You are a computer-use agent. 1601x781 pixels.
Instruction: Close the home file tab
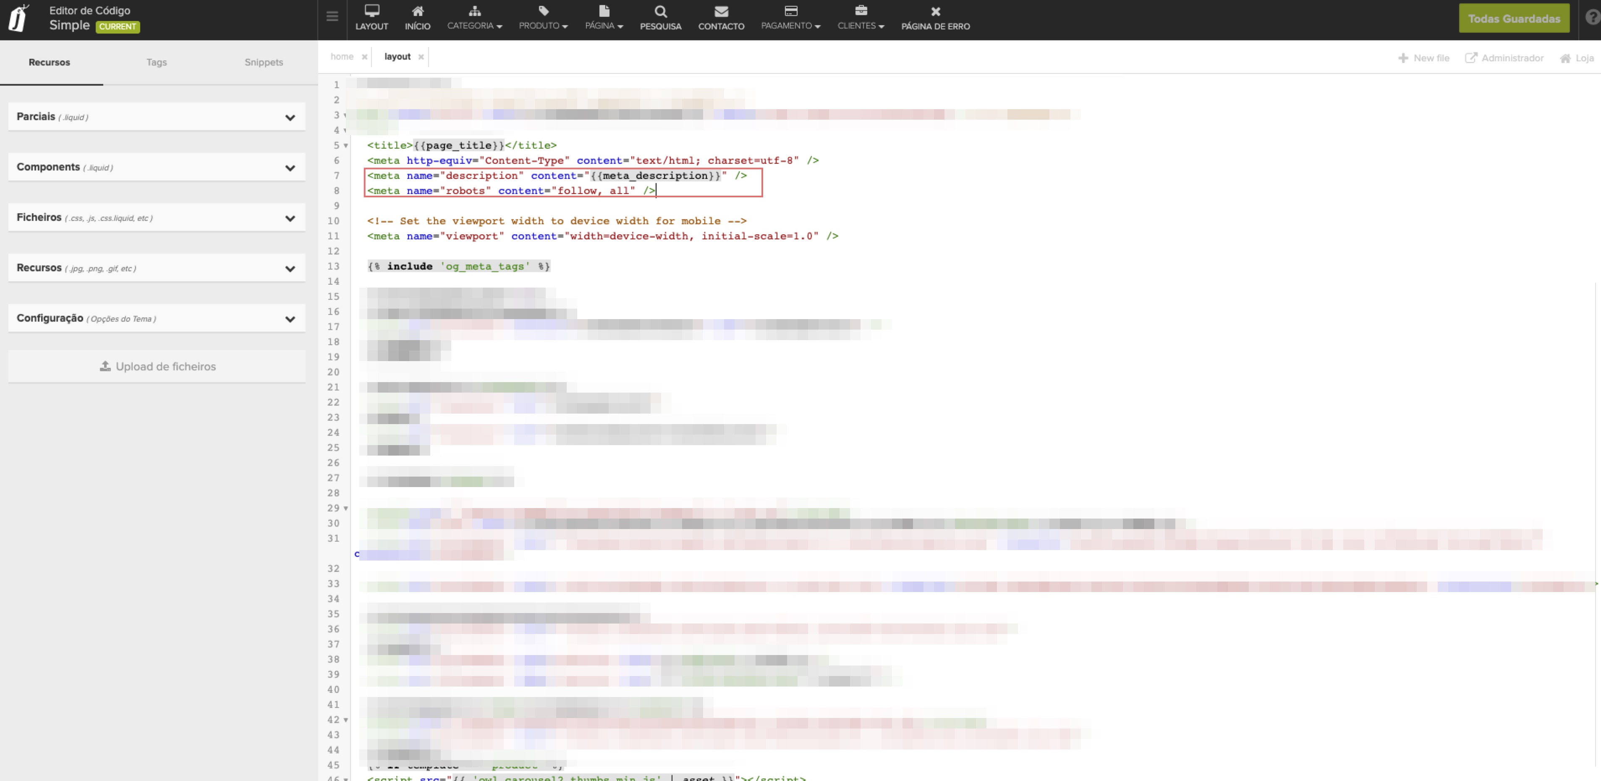click(364, 57)
